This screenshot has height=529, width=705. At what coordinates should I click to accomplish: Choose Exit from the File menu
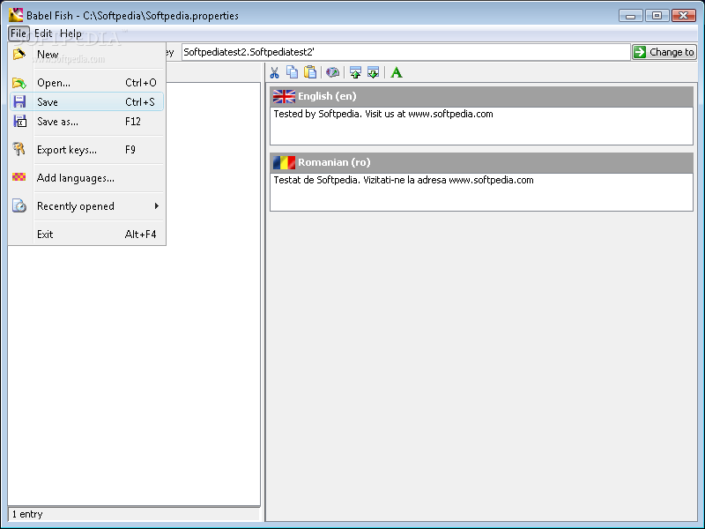click(x=87, y=235)
